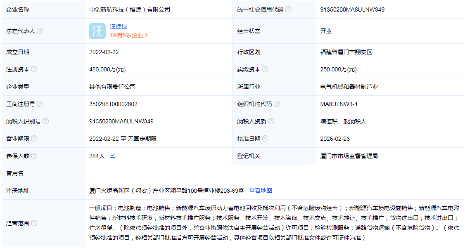Click help icon next to 纳税人识别号

coord(46,121)
